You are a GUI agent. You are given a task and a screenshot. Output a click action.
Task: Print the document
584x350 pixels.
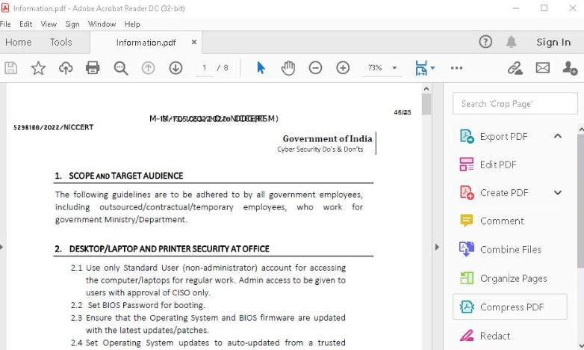point(93,68)
